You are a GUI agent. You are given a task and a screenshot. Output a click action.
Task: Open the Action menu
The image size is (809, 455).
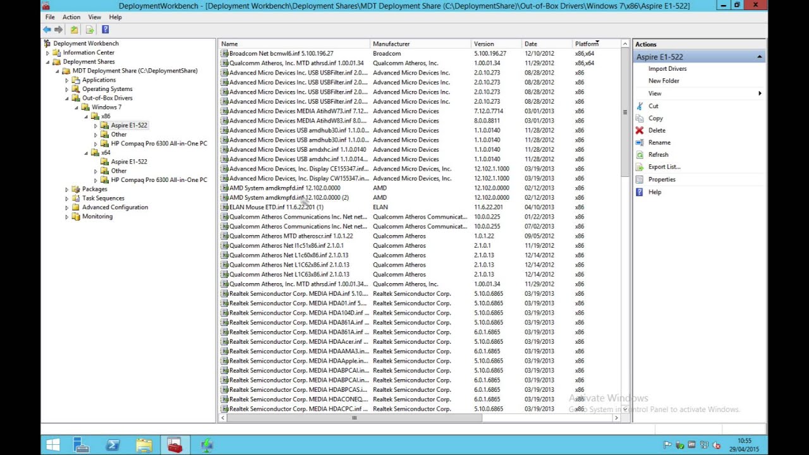click(x=71, y=17)
